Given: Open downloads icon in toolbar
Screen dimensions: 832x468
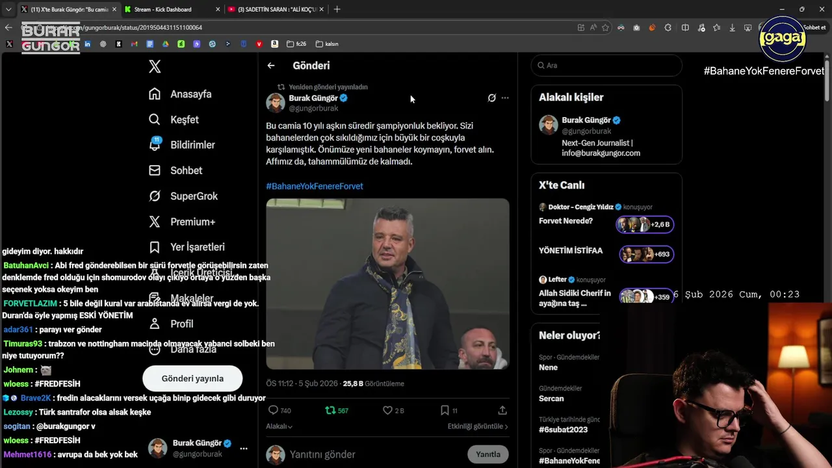Looking at the screenshot, I should pos(733,27).
